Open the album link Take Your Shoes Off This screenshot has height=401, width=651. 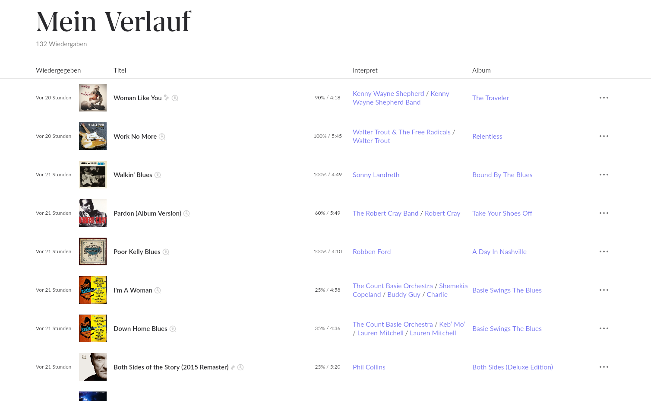point(502,213)
